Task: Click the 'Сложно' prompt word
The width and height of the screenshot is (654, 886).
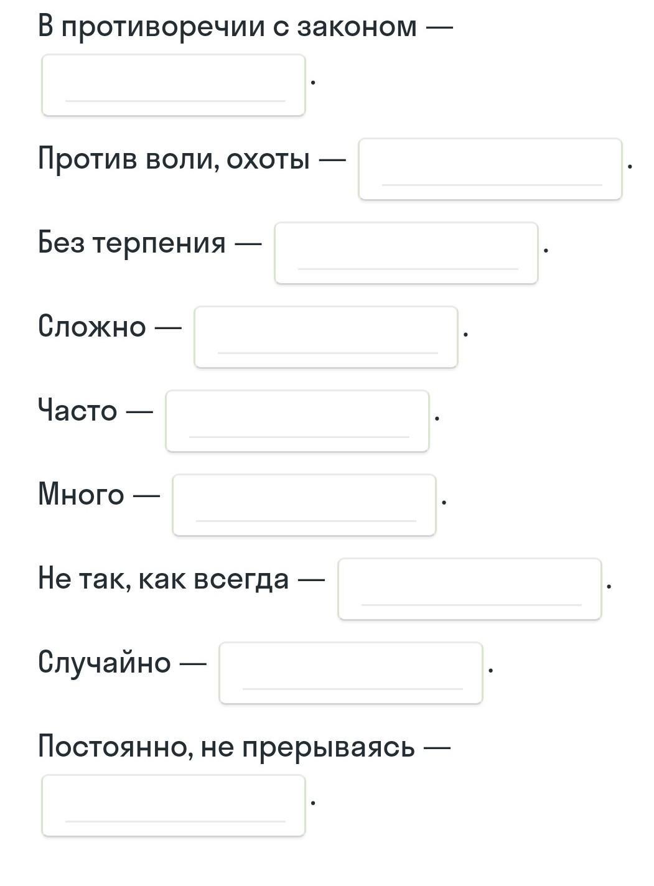Action: pos(92,326)
